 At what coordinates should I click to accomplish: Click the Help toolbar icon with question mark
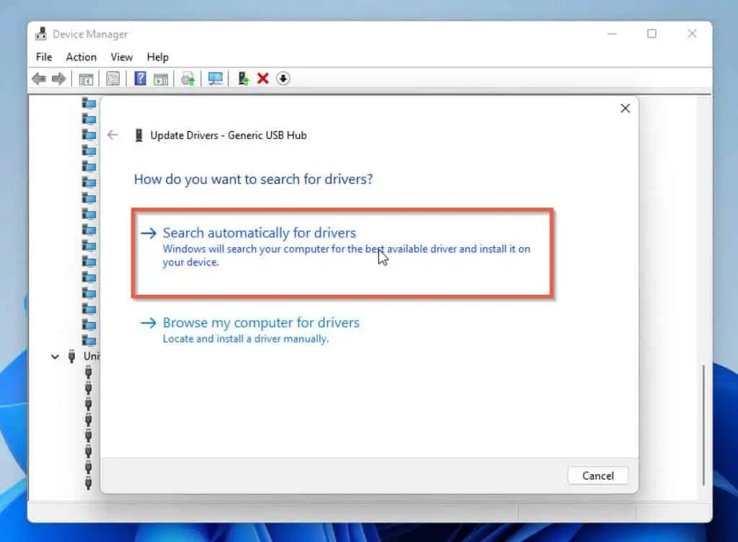[x=139, y=78]
